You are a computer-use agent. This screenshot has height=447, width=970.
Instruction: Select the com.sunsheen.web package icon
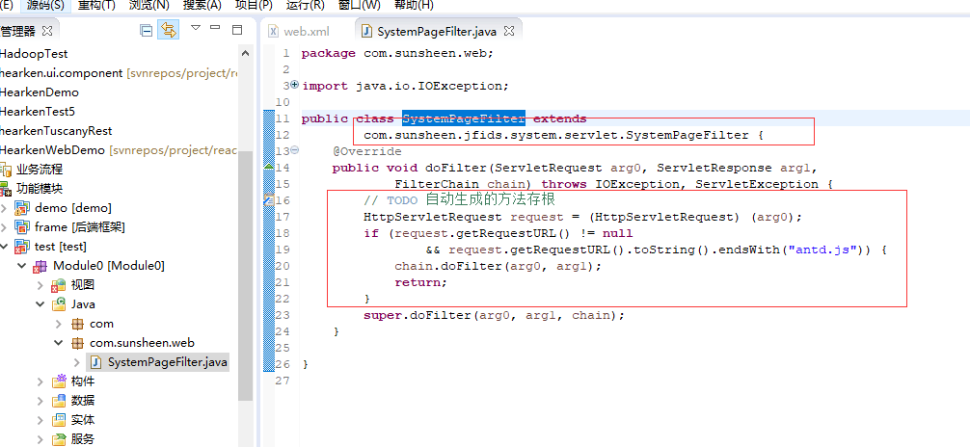(77, 343)
